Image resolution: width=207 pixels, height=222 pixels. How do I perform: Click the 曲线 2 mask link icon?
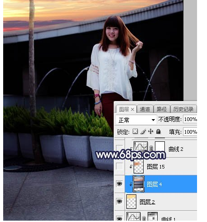(151, 149)
